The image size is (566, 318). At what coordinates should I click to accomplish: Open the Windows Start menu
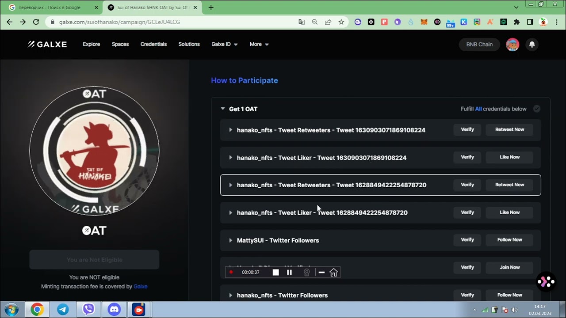click(11, 310)
